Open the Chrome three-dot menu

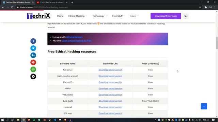click(x=215, y=7)
